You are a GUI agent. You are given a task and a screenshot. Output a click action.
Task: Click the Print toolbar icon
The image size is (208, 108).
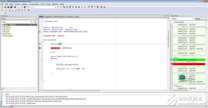point(15,7)
